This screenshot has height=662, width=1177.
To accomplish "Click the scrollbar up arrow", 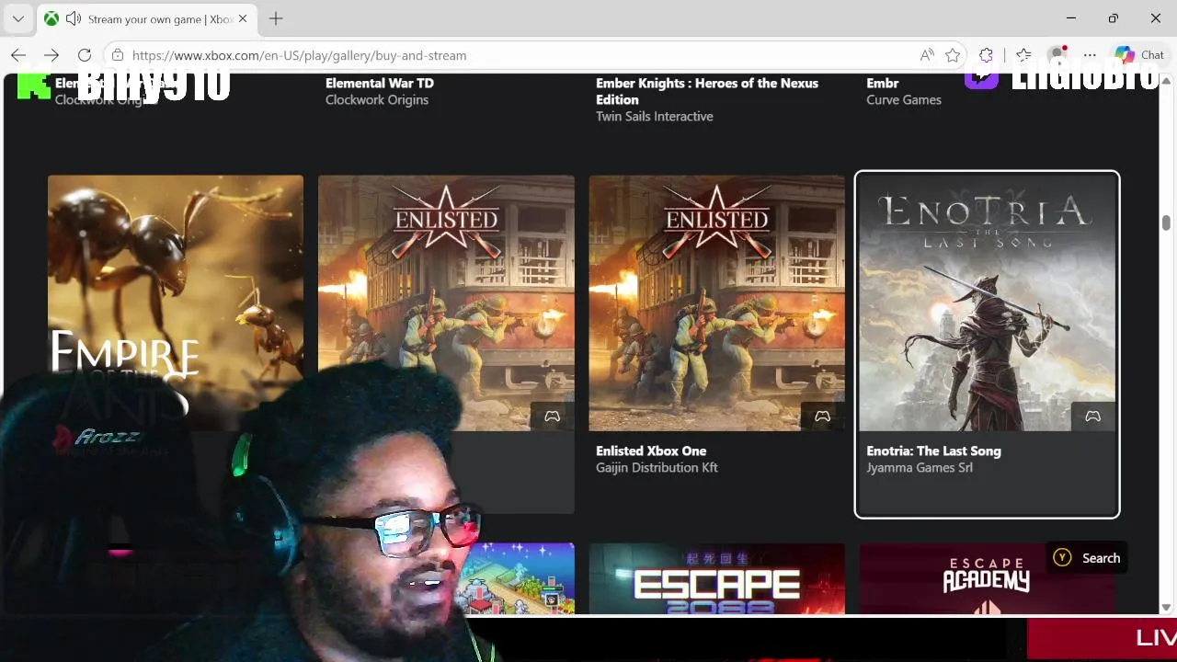I will [x=1166, y=81].
